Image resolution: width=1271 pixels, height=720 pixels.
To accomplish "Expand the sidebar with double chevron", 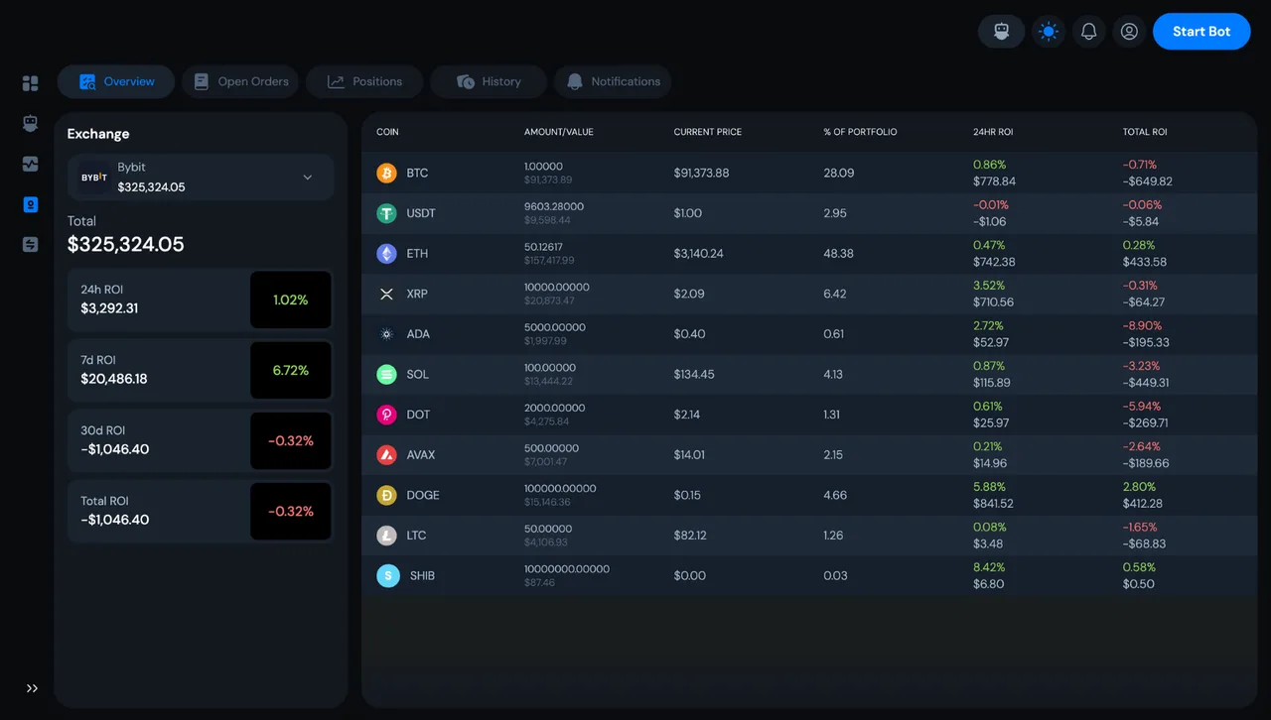I will [x=32, y=688].
